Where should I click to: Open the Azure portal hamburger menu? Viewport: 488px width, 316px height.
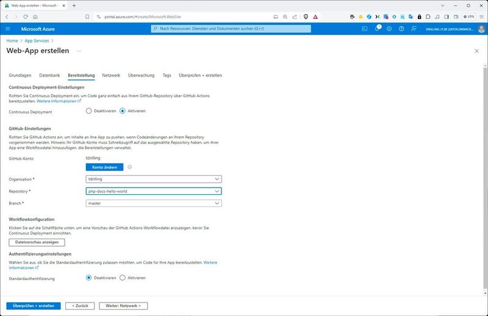click(8, 29)
